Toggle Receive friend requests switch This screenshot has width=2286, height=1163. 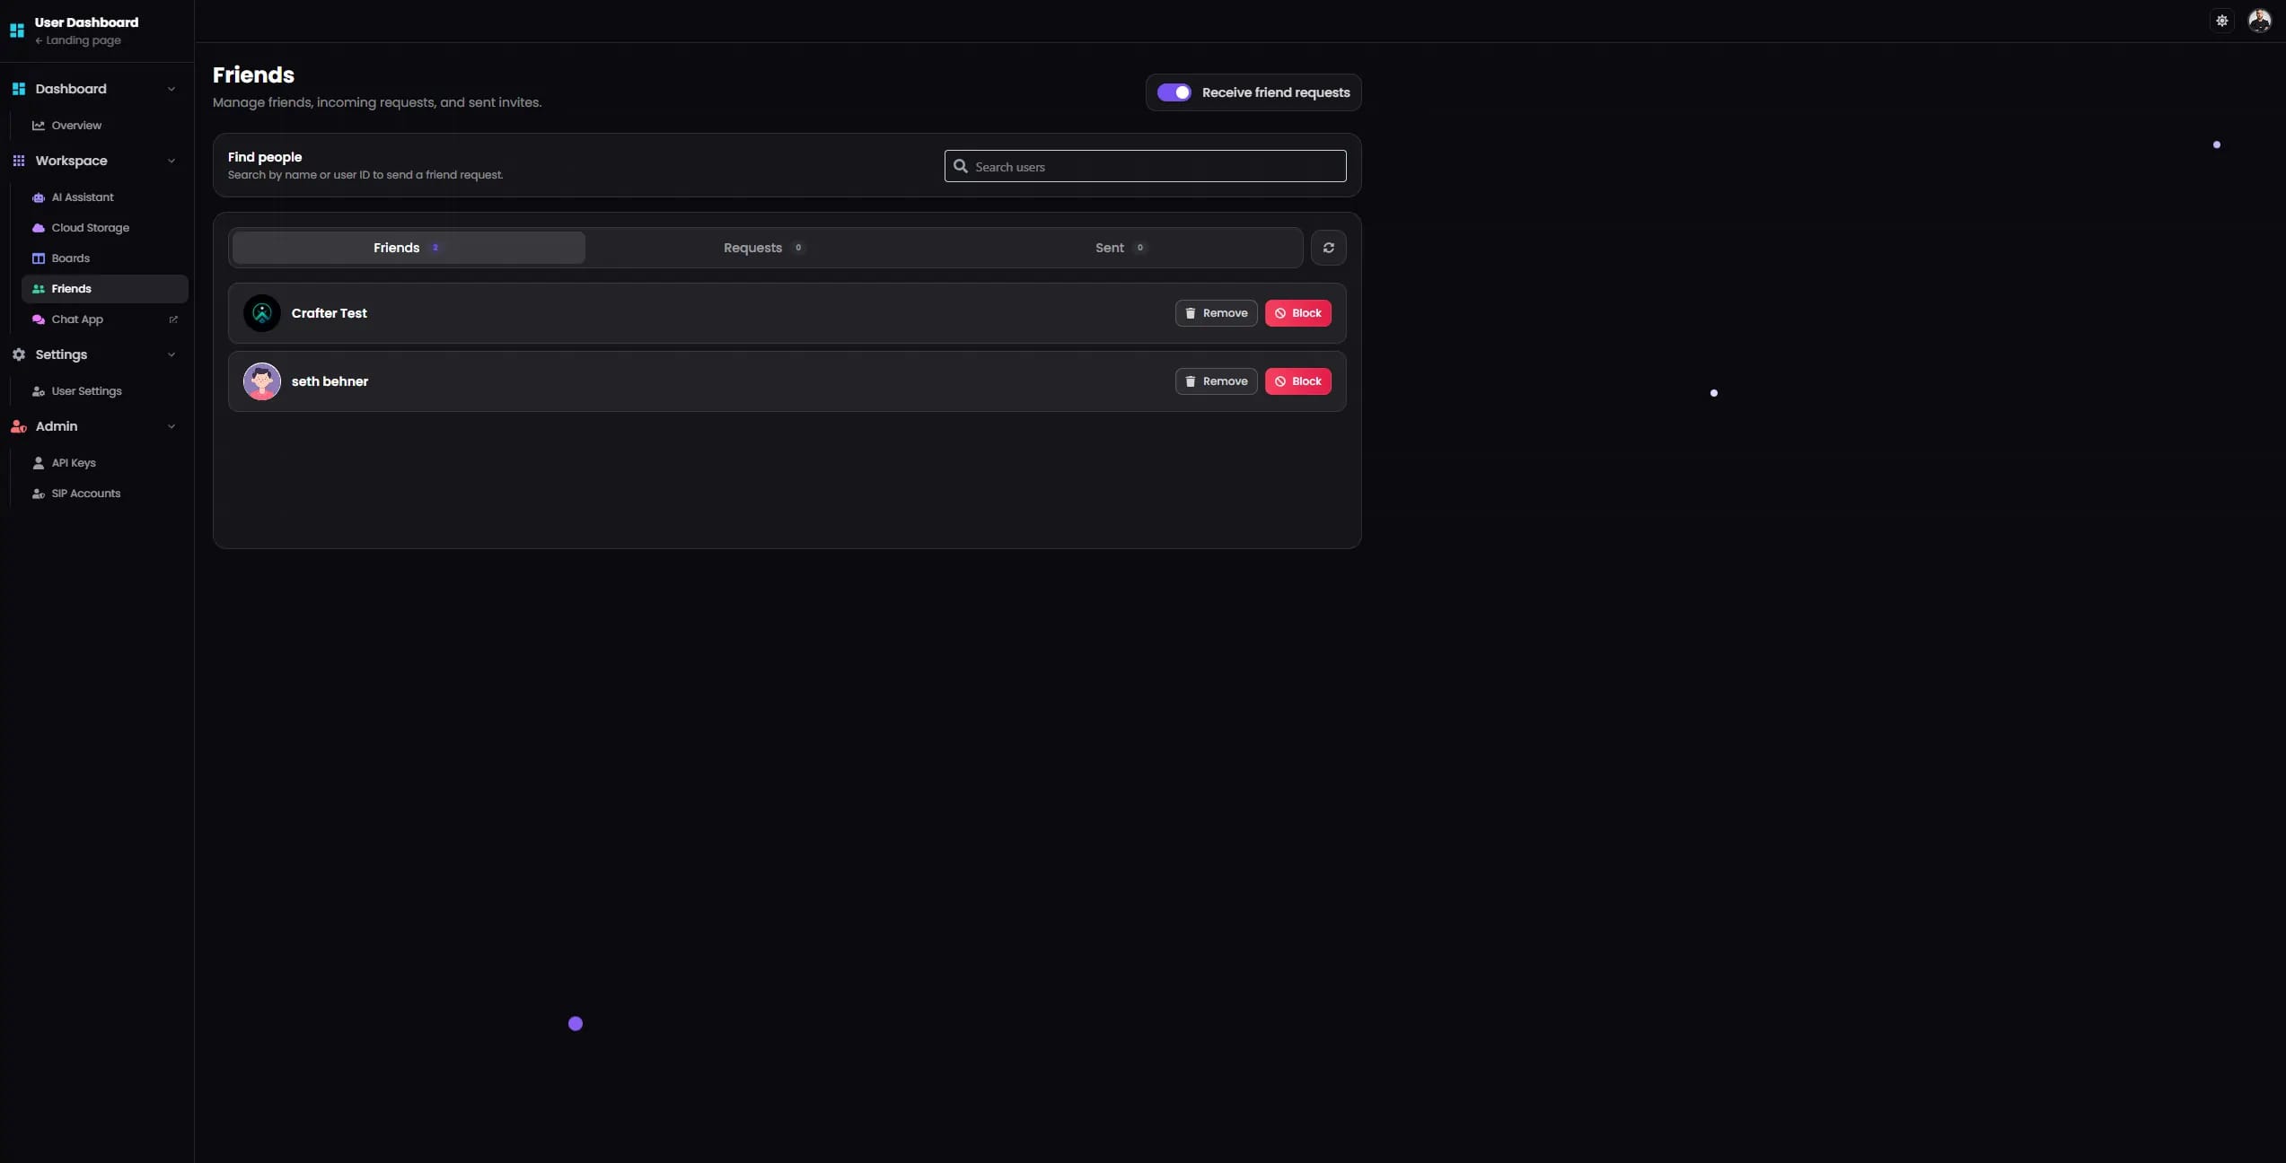click(1174, 92)
